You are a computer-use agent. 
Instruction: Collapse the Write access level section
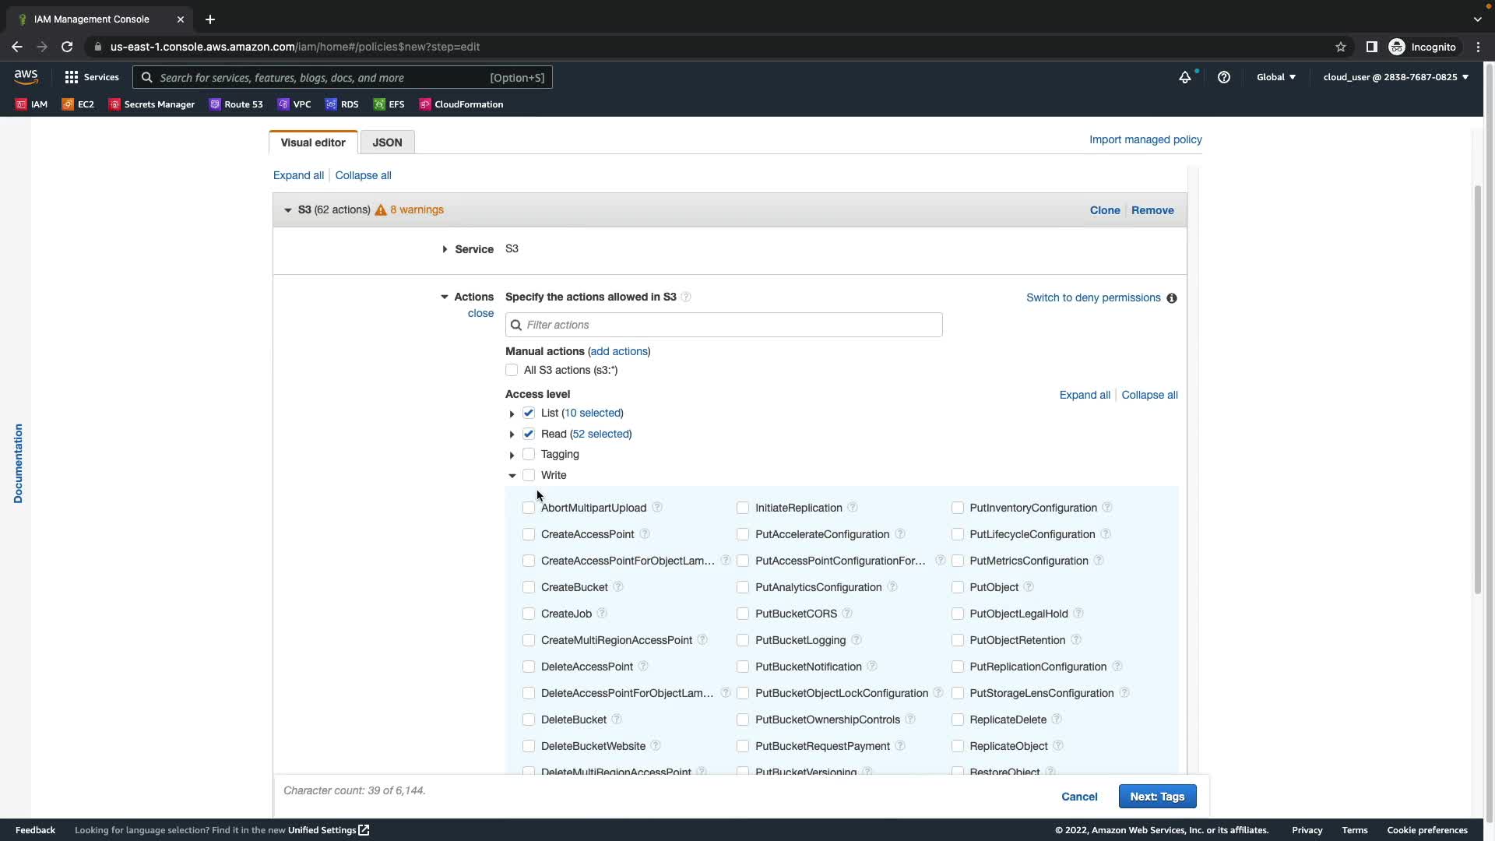click(x=512, y=475)
